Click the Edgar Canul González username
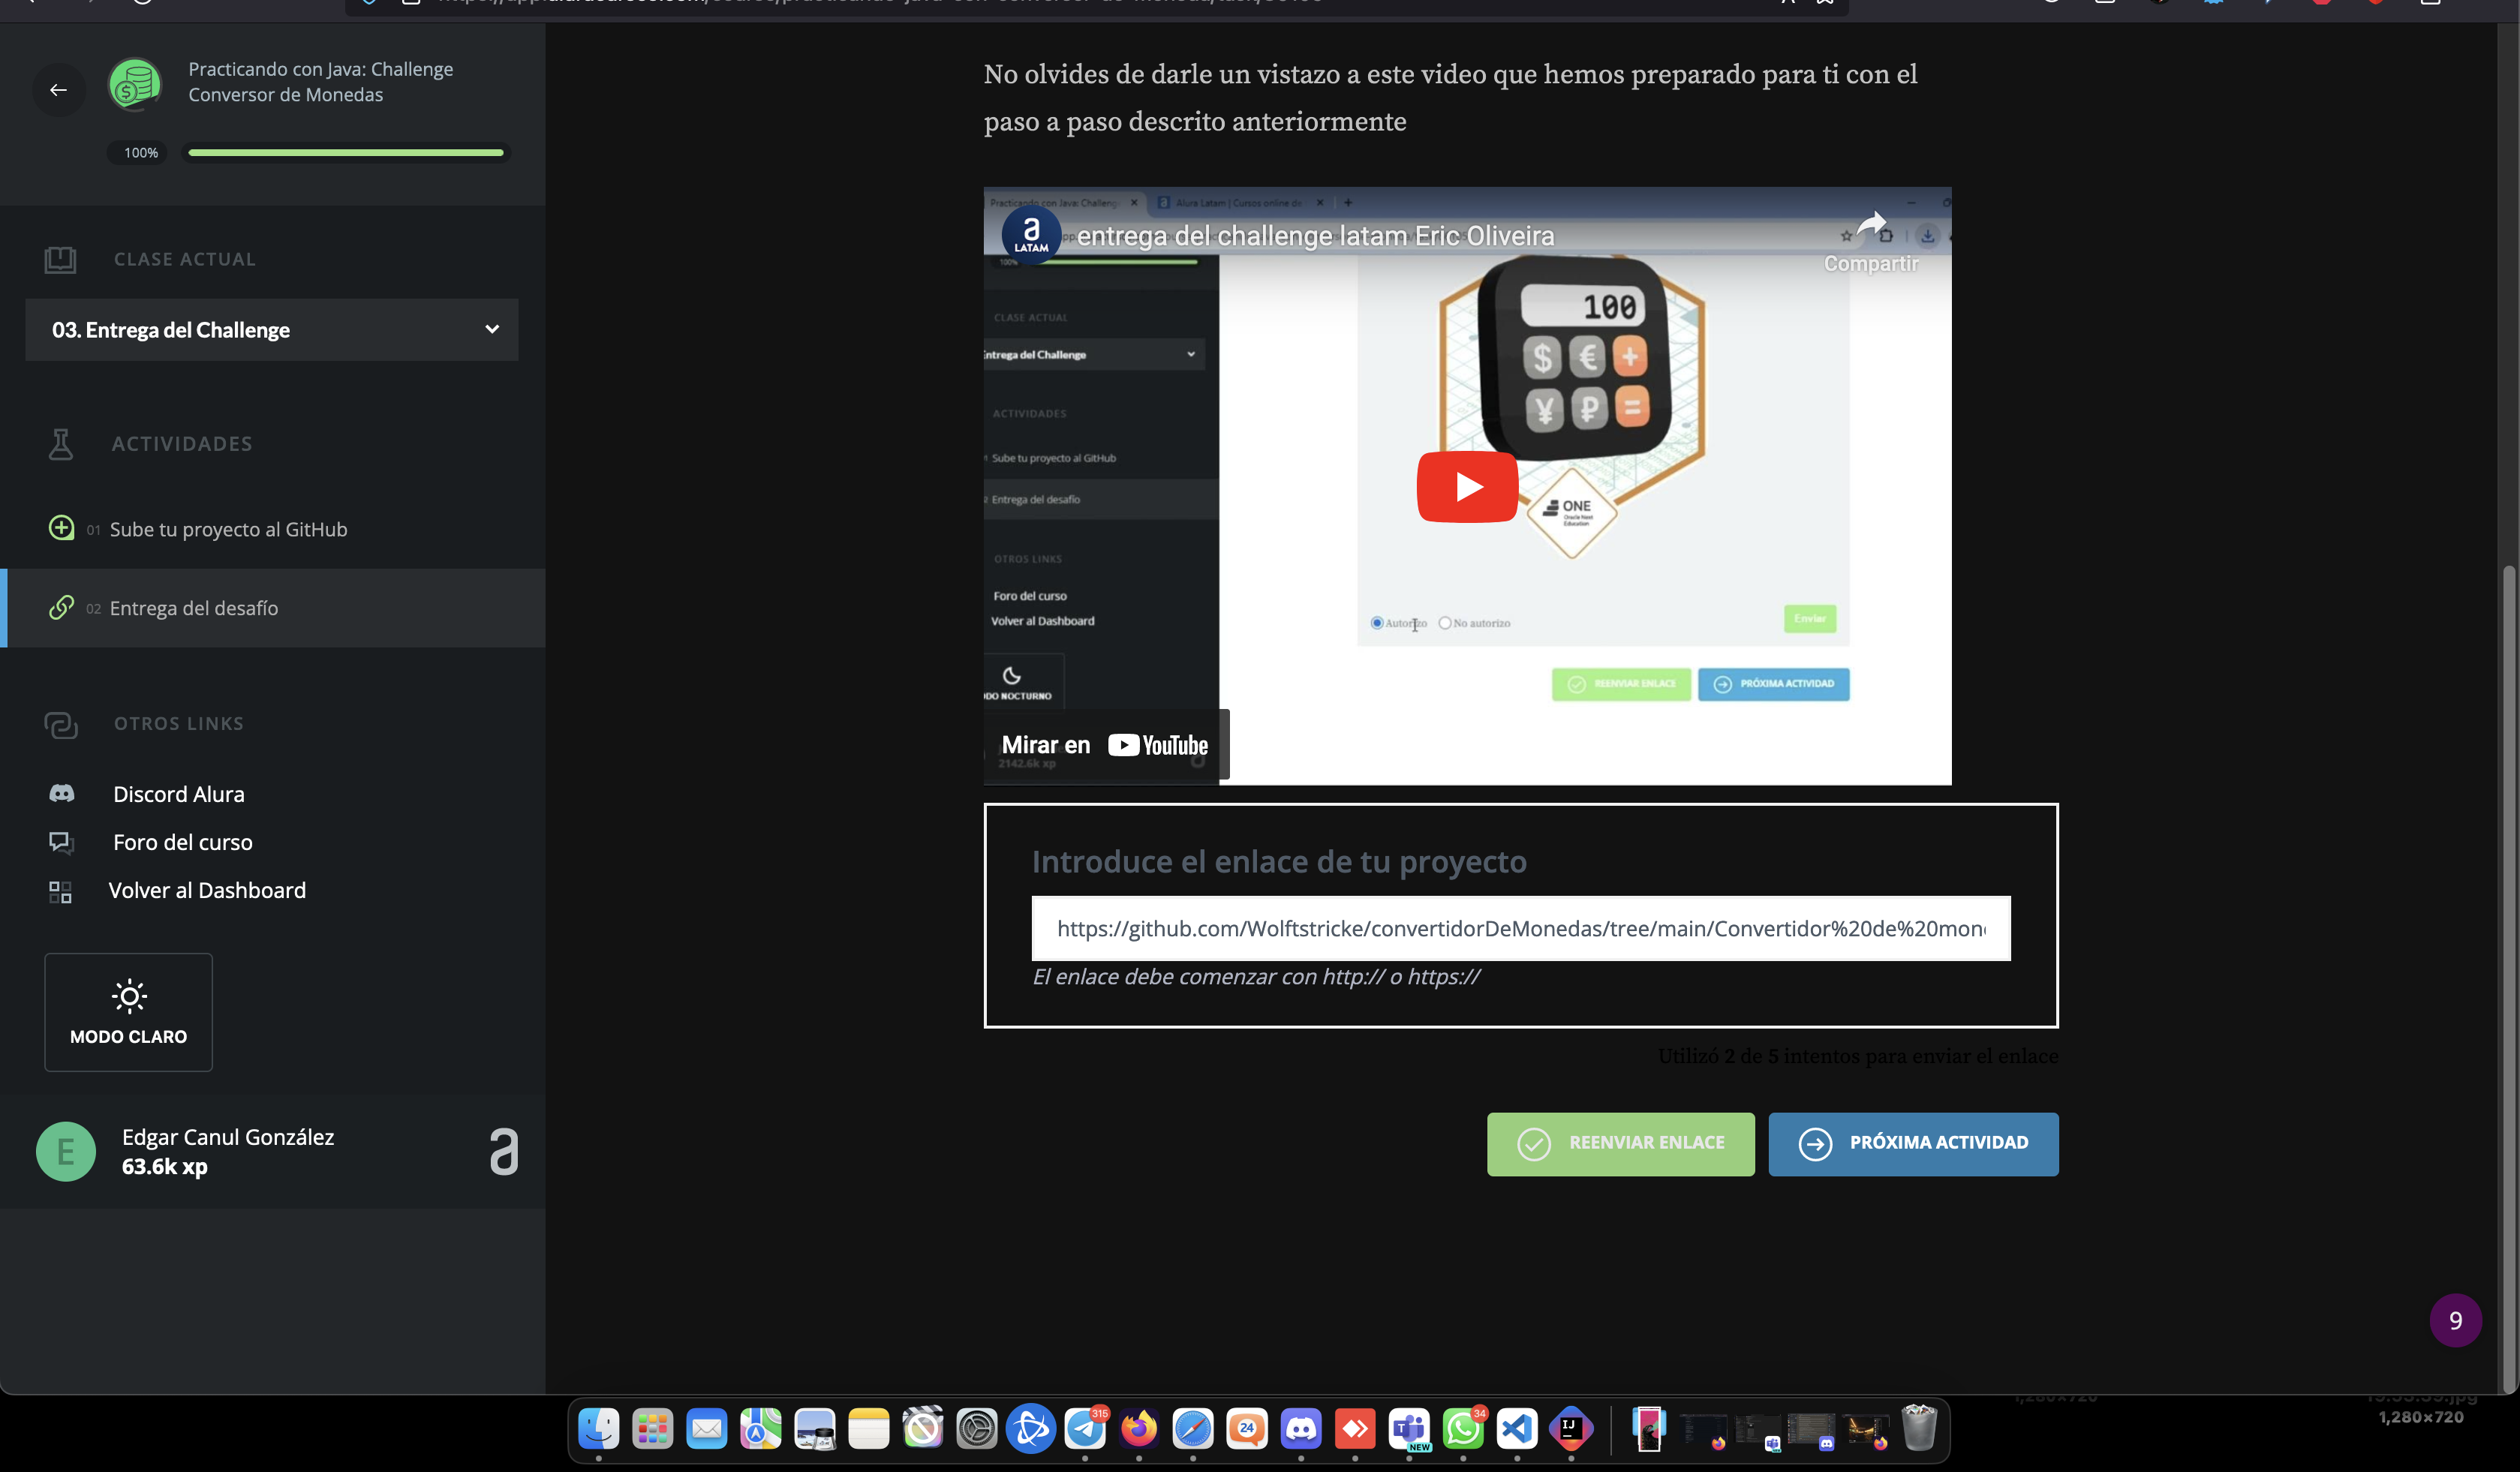This screenshot has width=2520, height=1472. [228, 1137]
